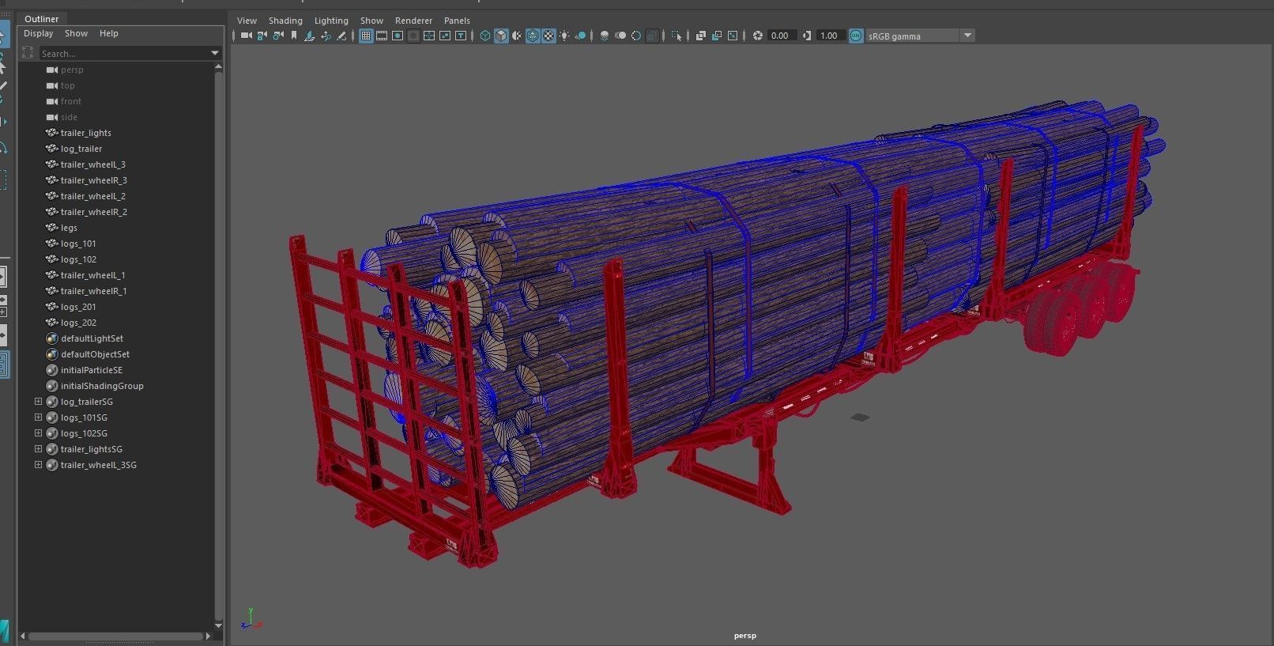The height and width of the screenshot is (646, 1274).
Task: Toggle the viewport Grid display
Action: [x=366, y=36]
